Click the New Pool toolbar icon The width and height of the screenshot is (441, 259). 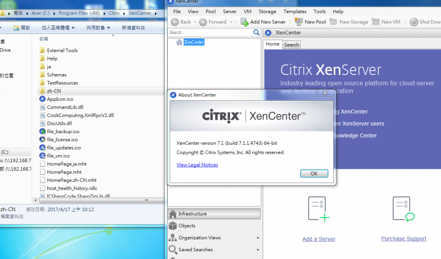tap(299, 22)
